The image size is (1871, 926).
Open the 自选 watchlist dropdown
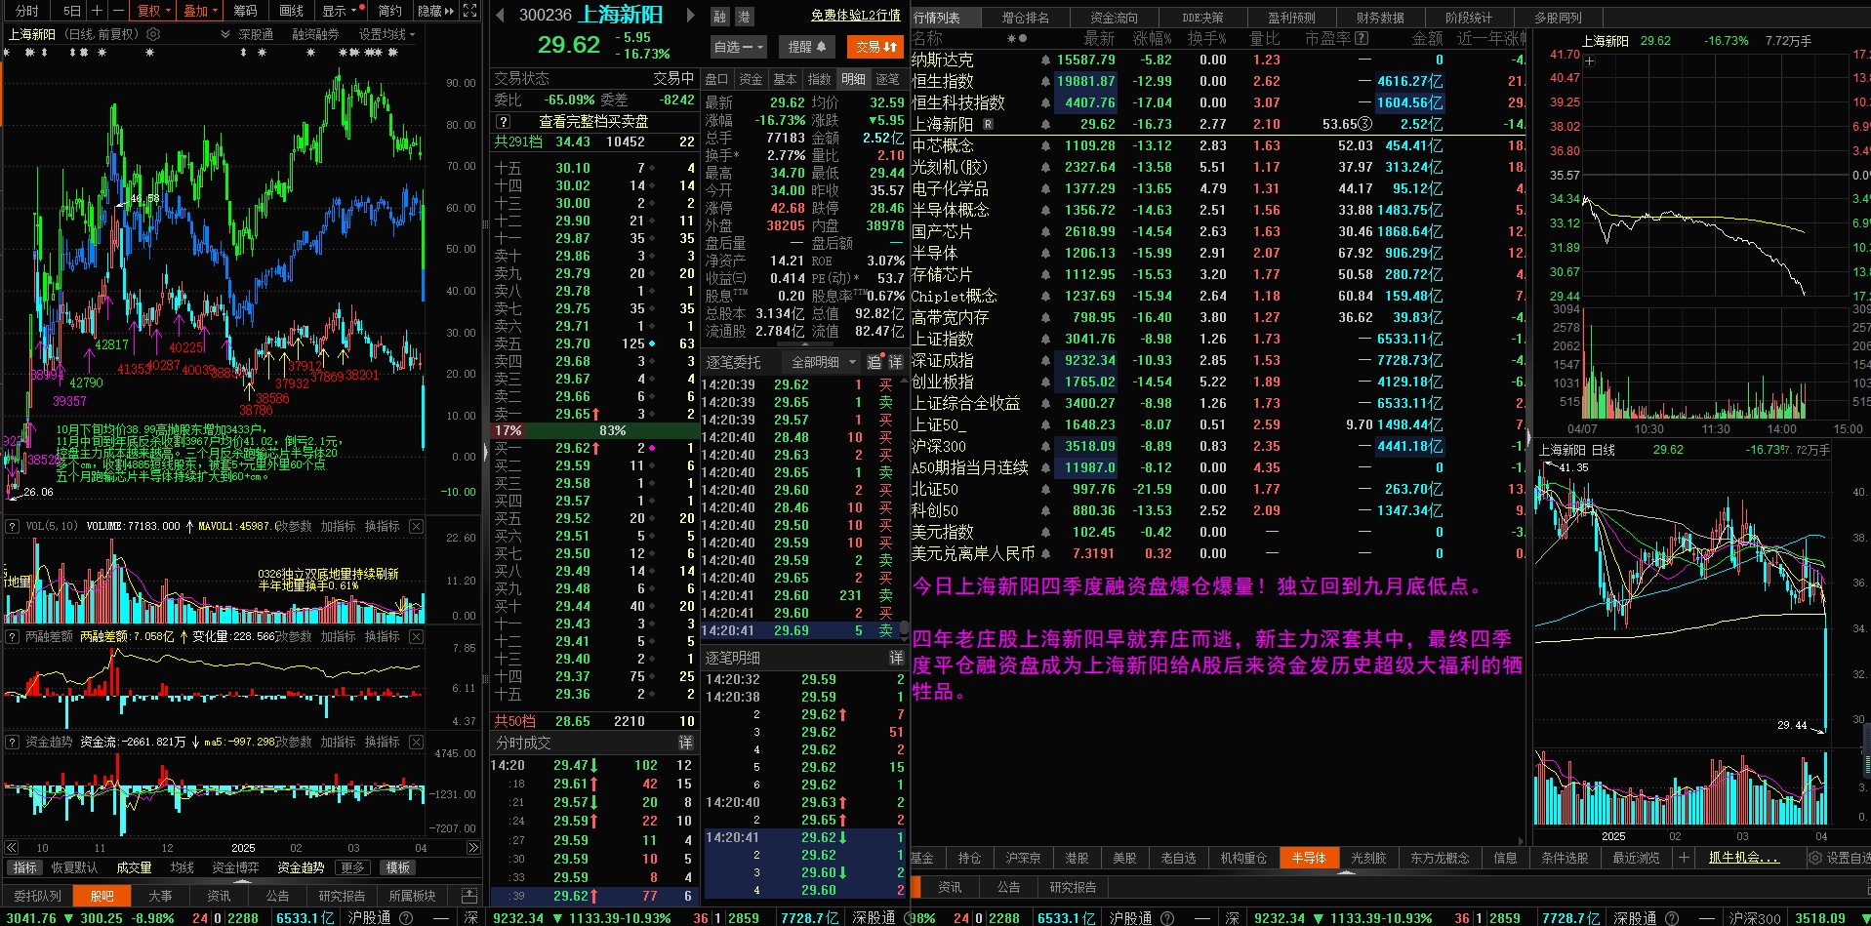[738, 47]
